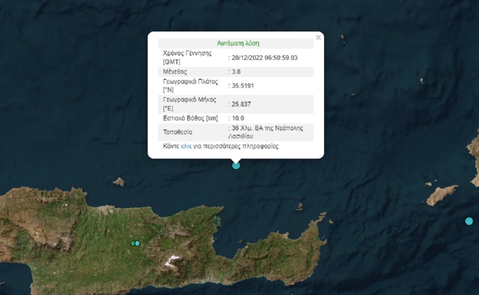The width and height of the screenshot is (479, 295).
Task: Click the 'Γεωγραφικό Μήκος [°E]' label
Action: pos(189,104)
